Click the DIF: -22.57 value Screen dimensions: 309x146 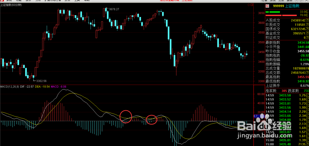click(27, 87)
